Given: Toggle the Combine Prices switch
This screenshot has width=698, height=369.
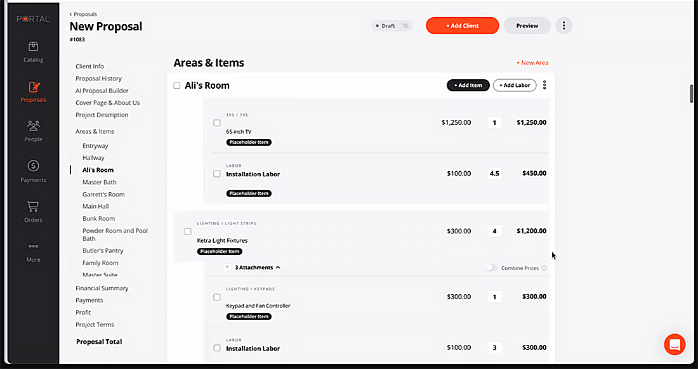Looking at the screenshot, I should click(491, 268).
